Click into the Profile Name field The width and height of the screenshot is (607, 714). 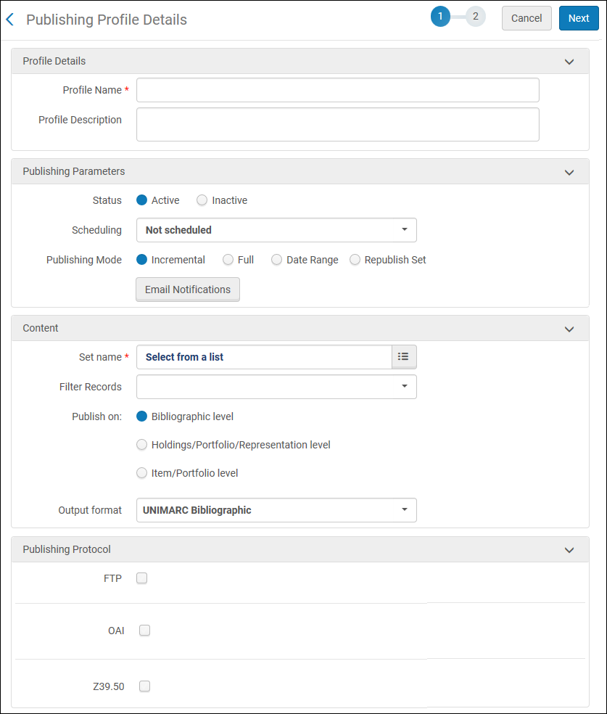(x=337, y=90)
